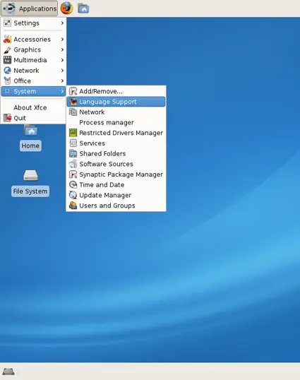Viewport: 300px width, 380px height.
Task: Choose the Language Support menu entry
Action: tap(116, 102)
